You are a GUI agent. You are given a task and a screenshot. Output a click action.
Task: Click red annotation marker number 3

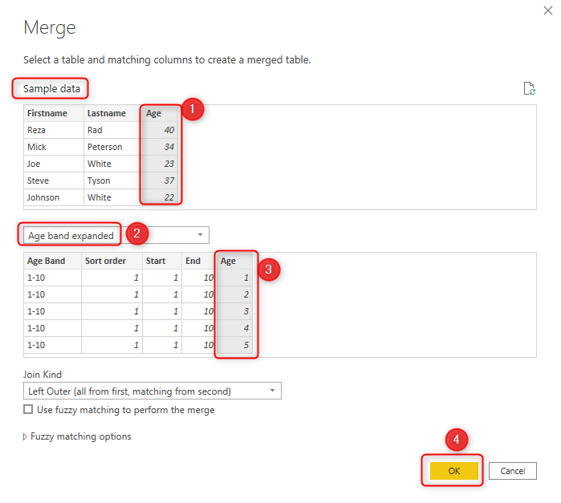pos(270,270)
